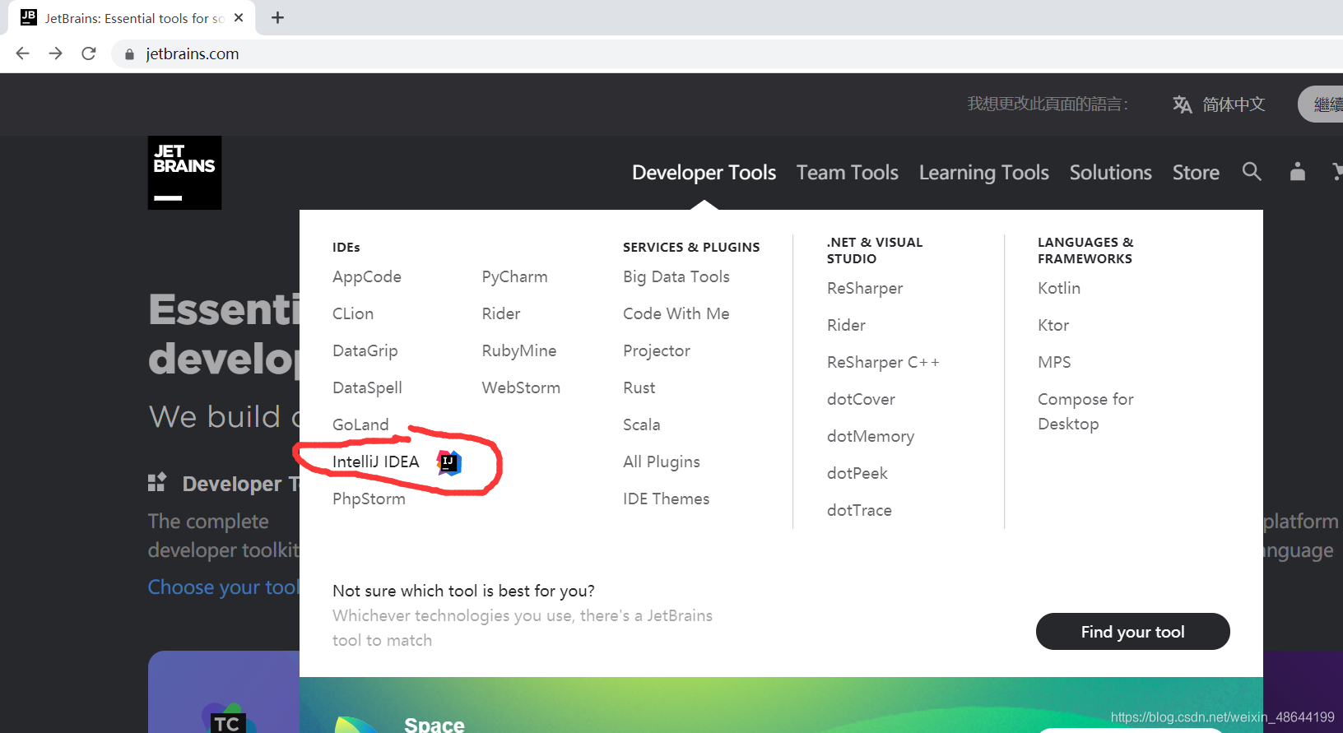Open the Code With Me link
The width and height of the screenshot is (1343, 733).
pos(676,314)
